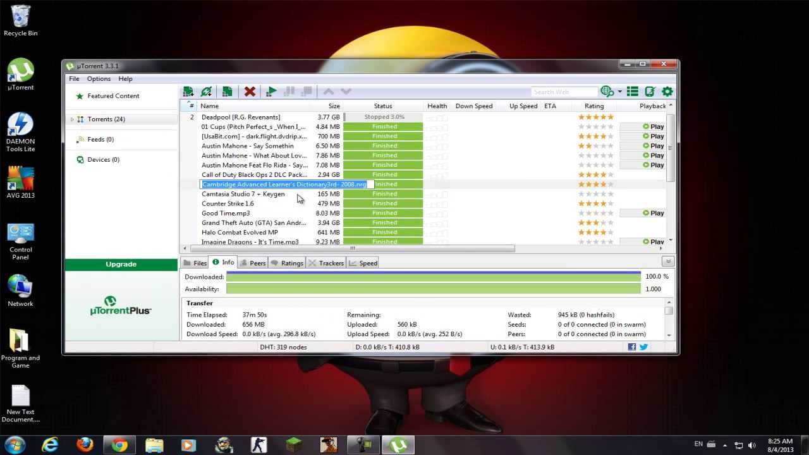Click DHT: 319 nodes in status bar
Viewport: 809px width, 455px height.
[x=283, y=347]
